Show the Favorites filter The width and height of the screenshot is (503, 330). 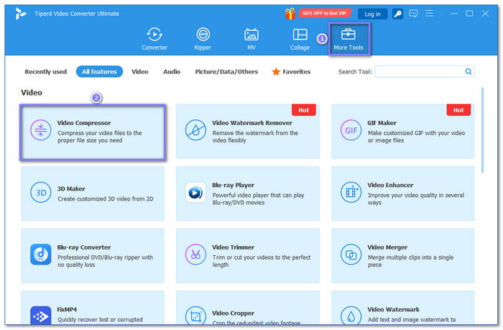click(x=291, y=72)
